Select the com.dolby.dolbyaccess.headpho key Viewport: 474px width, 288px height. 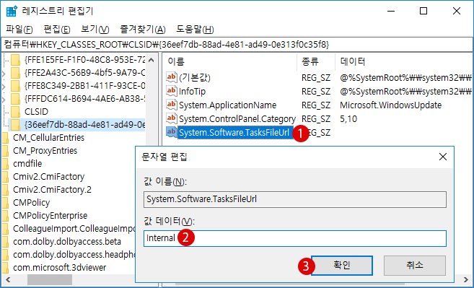point(74,255)
